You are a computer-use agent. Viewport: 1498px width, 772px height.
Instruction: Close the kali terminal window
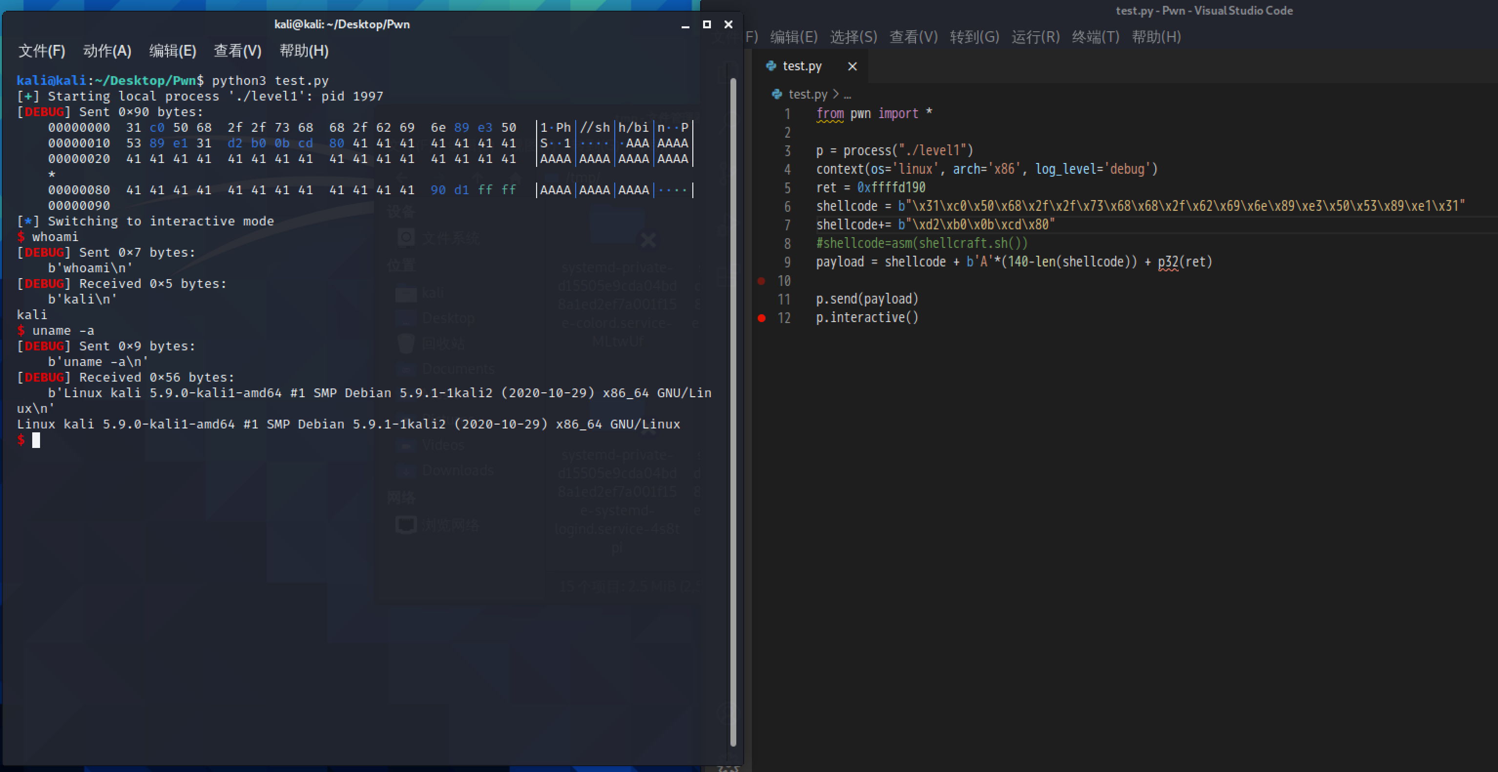(728, 24)
